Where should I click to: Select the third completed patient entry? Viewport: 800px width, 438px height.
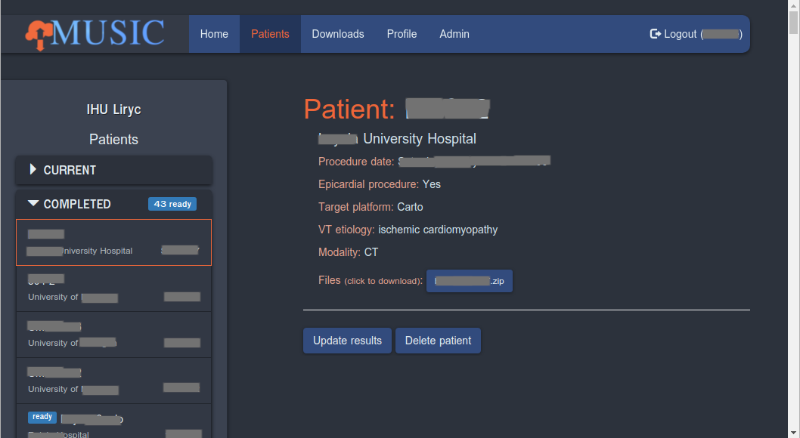113,335
